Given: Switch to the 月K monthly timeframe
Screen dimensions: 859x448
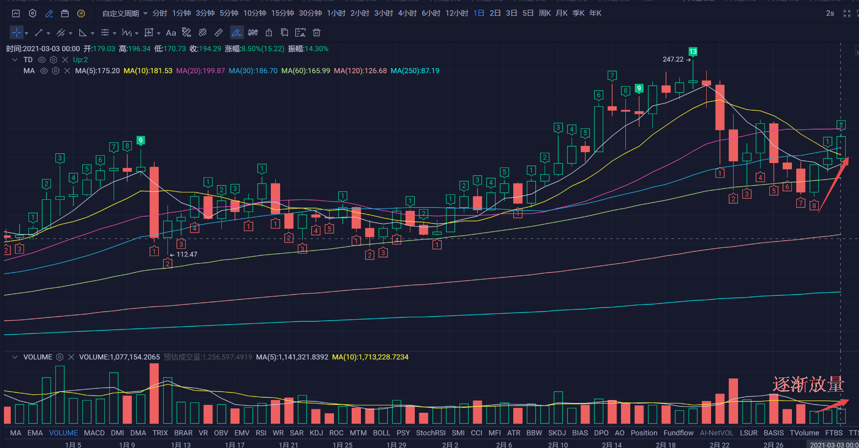Looking at the screenshot, I should pos(562,13).
